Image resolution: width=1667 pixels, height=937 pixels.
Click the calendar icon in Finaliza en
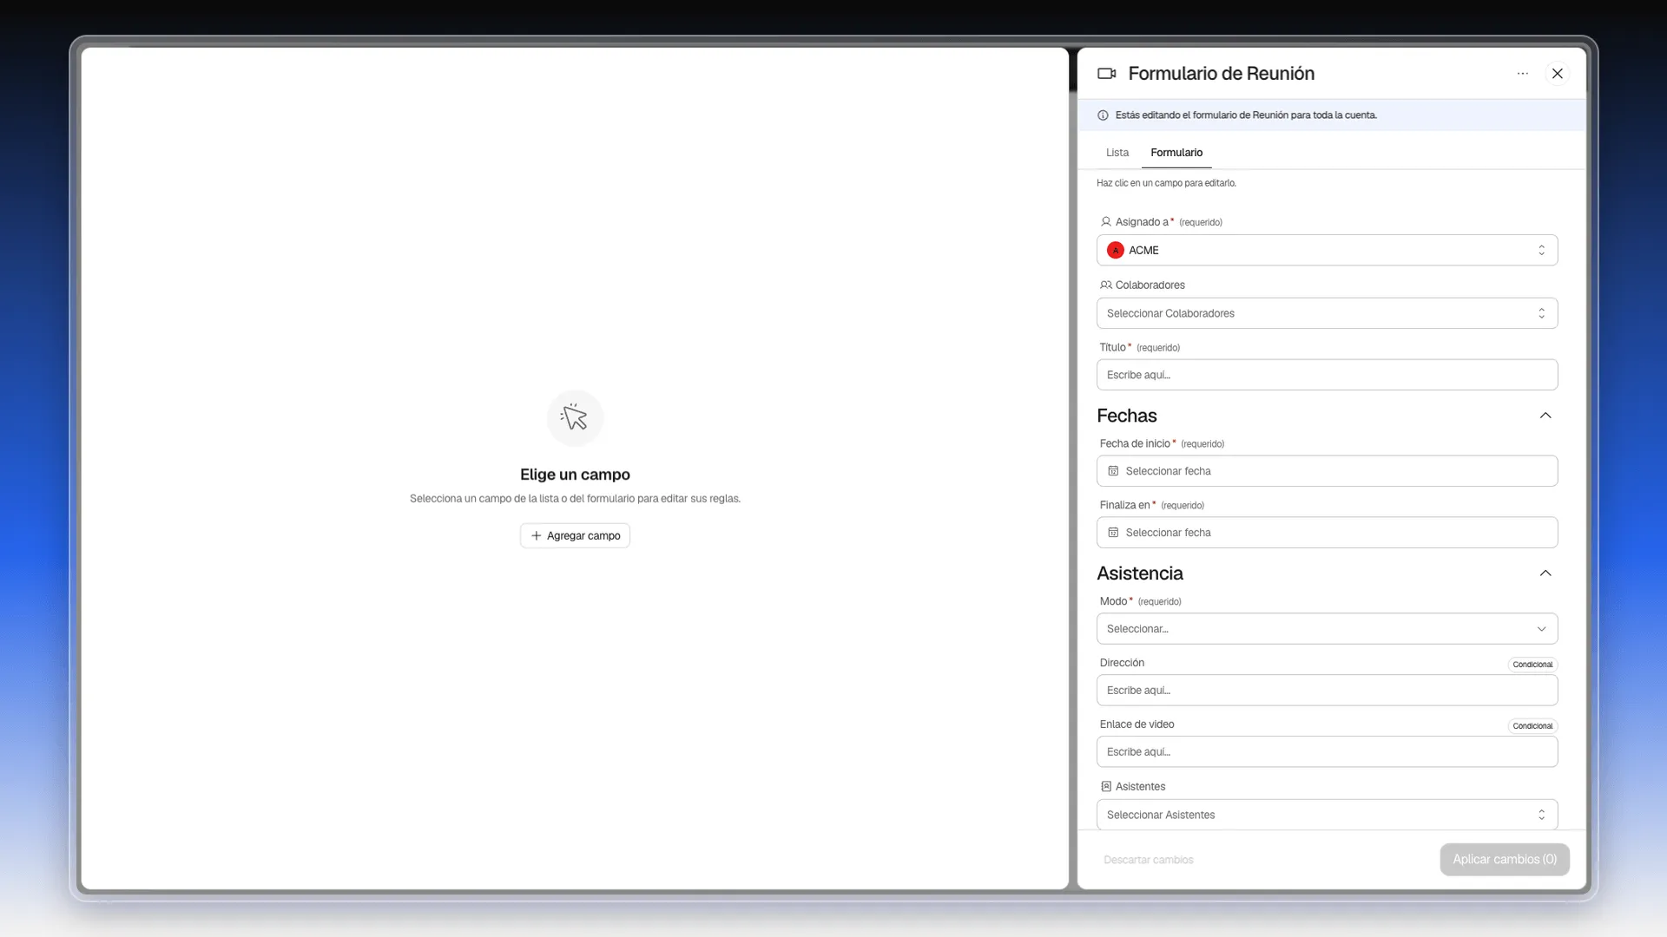(x=1113, y=533)
